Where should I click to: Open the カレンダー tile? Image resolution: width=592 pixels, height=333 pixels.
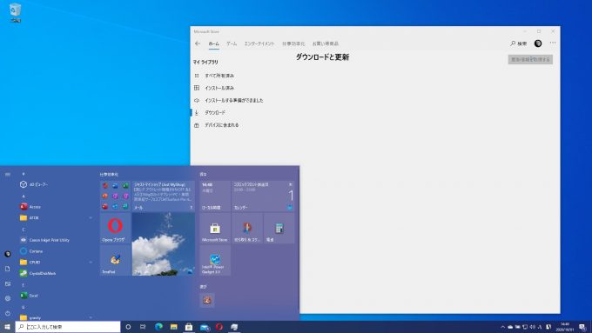point(263,196)
